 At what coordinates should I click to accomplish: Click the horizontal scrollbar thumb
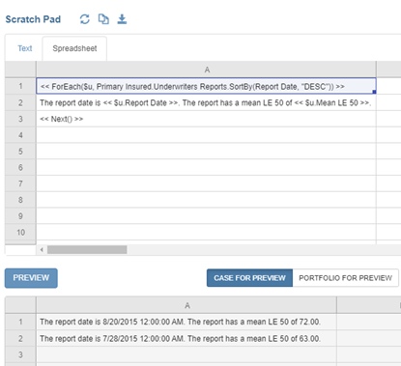[87, 249]
